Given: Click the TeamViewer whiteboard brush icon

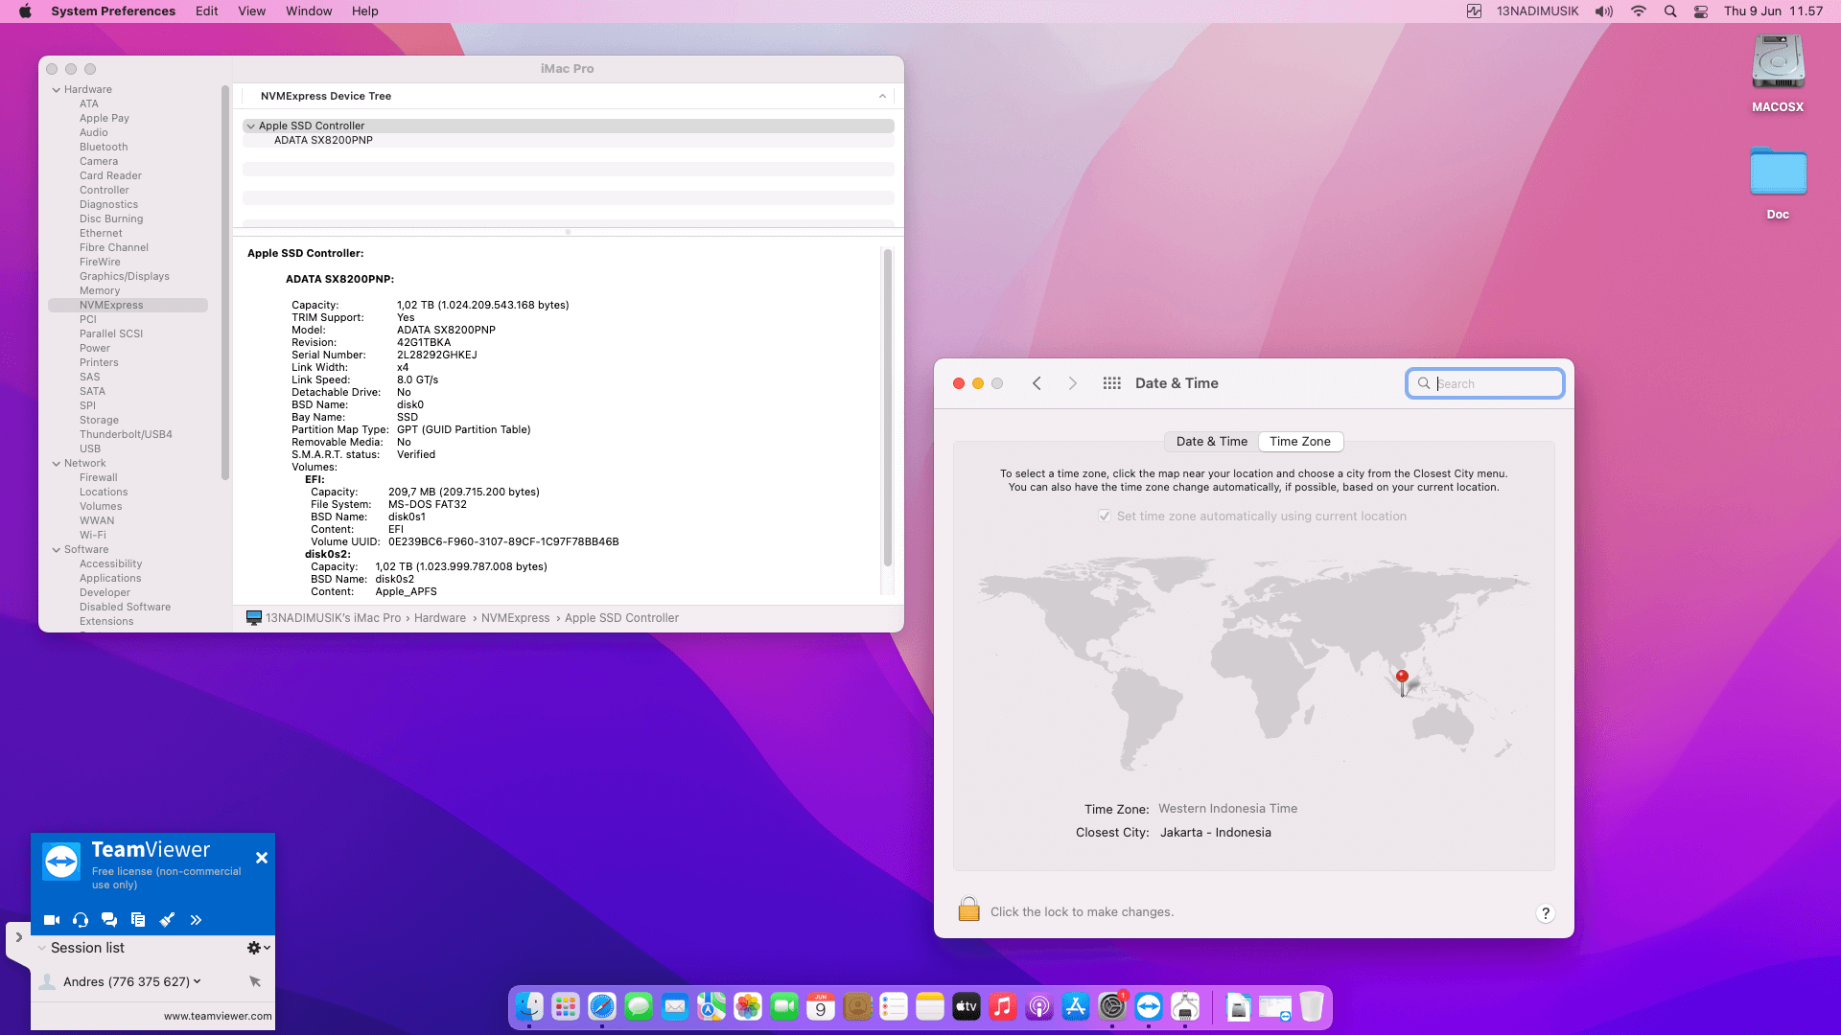Looking at the screenshot, I should point(167,920).
